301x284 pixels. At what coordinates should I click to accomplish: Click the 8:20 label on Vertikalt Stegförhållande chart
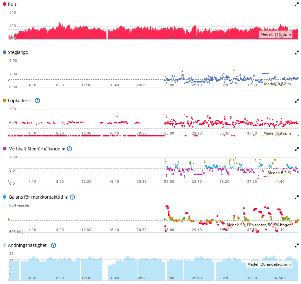pyautogui.click(x=60, y=182)
